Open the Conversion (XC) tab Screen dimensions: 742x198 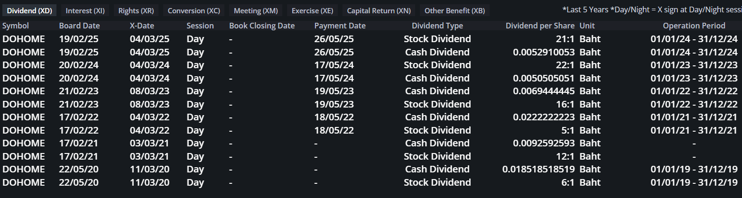coord(194,10)
